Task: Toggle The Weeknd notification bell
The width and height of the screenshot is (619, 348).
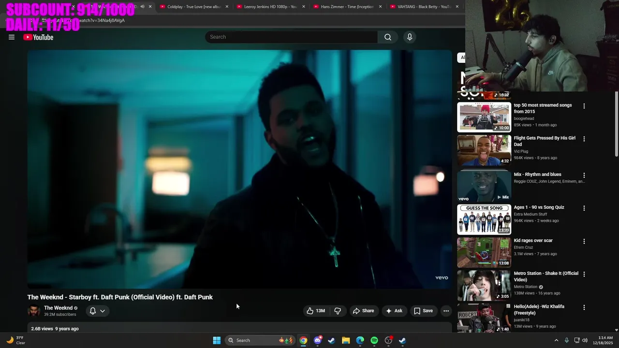Action: pos(93,311)
